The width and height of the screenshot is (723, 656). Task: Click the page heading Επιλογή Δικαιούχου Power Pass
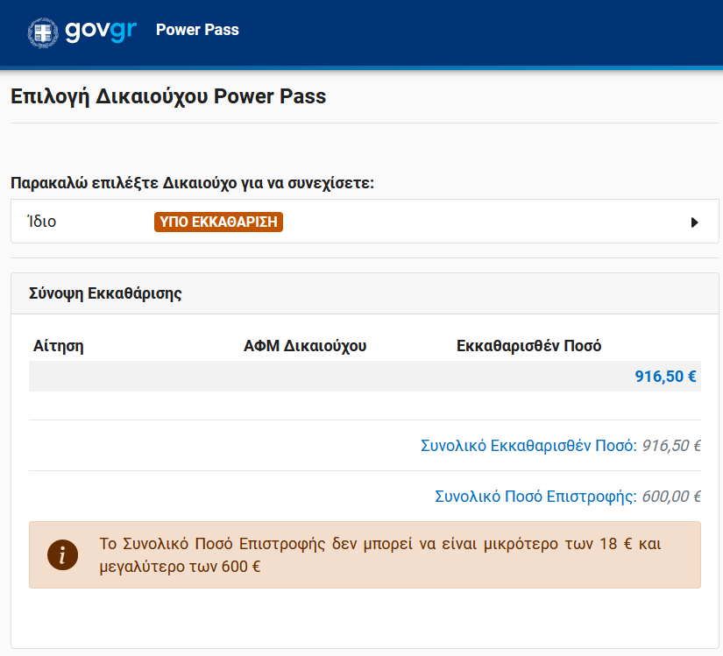[x=168, y=96]
